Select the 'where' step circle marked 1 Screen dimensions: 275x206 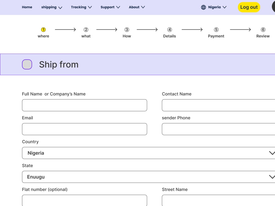coord(43,29)
